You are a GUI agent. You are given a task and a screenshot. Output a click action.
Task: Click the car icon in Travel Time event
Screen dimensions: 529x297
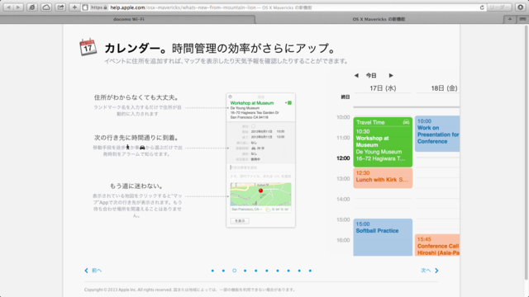click(406, 122)
